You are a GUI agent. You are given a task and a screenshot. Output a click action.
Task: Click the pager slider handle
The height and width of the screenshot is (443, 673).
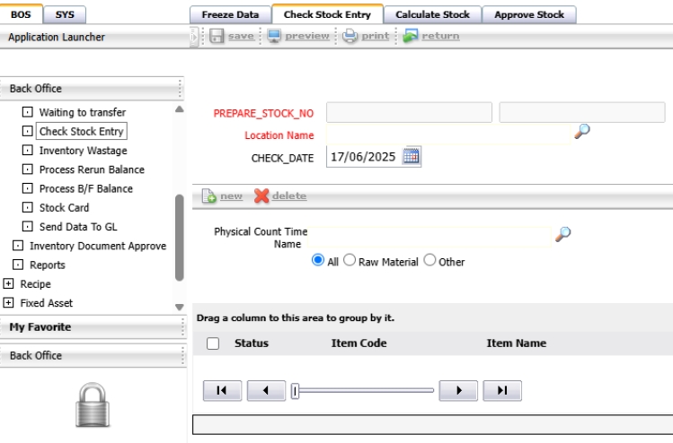click(x=295, y=390)
